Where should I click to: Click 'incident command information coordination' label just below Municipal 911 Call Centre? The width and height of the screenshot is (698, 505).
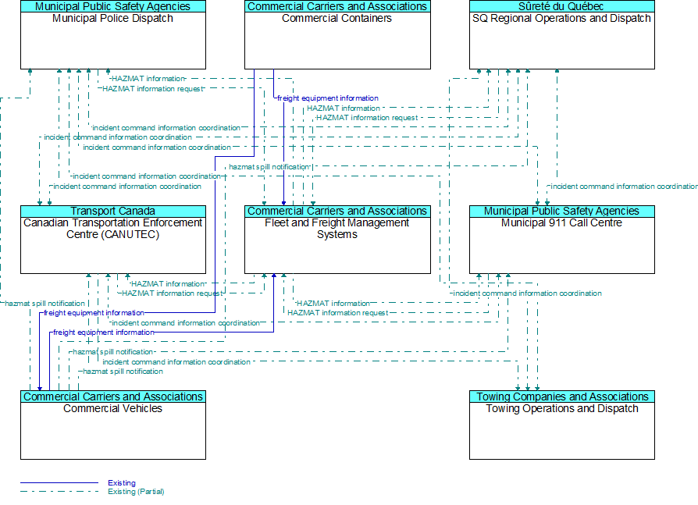[x=528, y=293]
